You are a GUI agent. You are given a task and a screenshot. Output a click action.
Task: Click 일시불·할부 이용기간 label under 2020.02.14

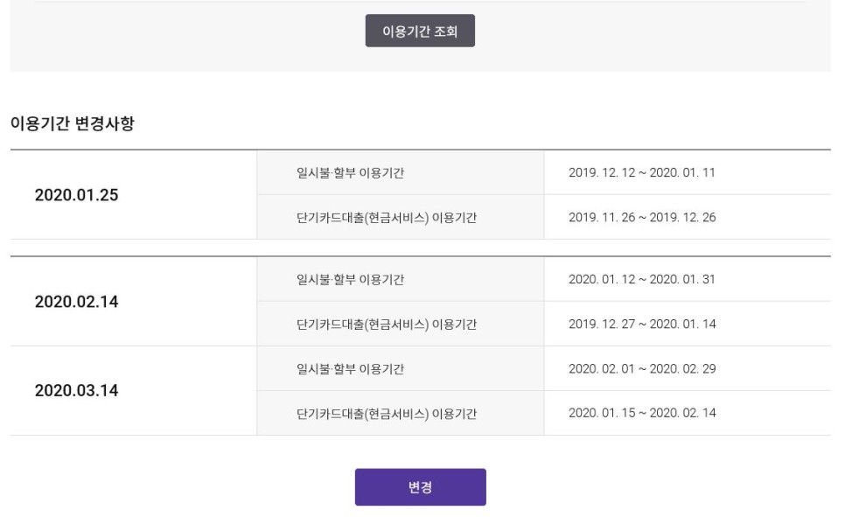coord(350,279)
